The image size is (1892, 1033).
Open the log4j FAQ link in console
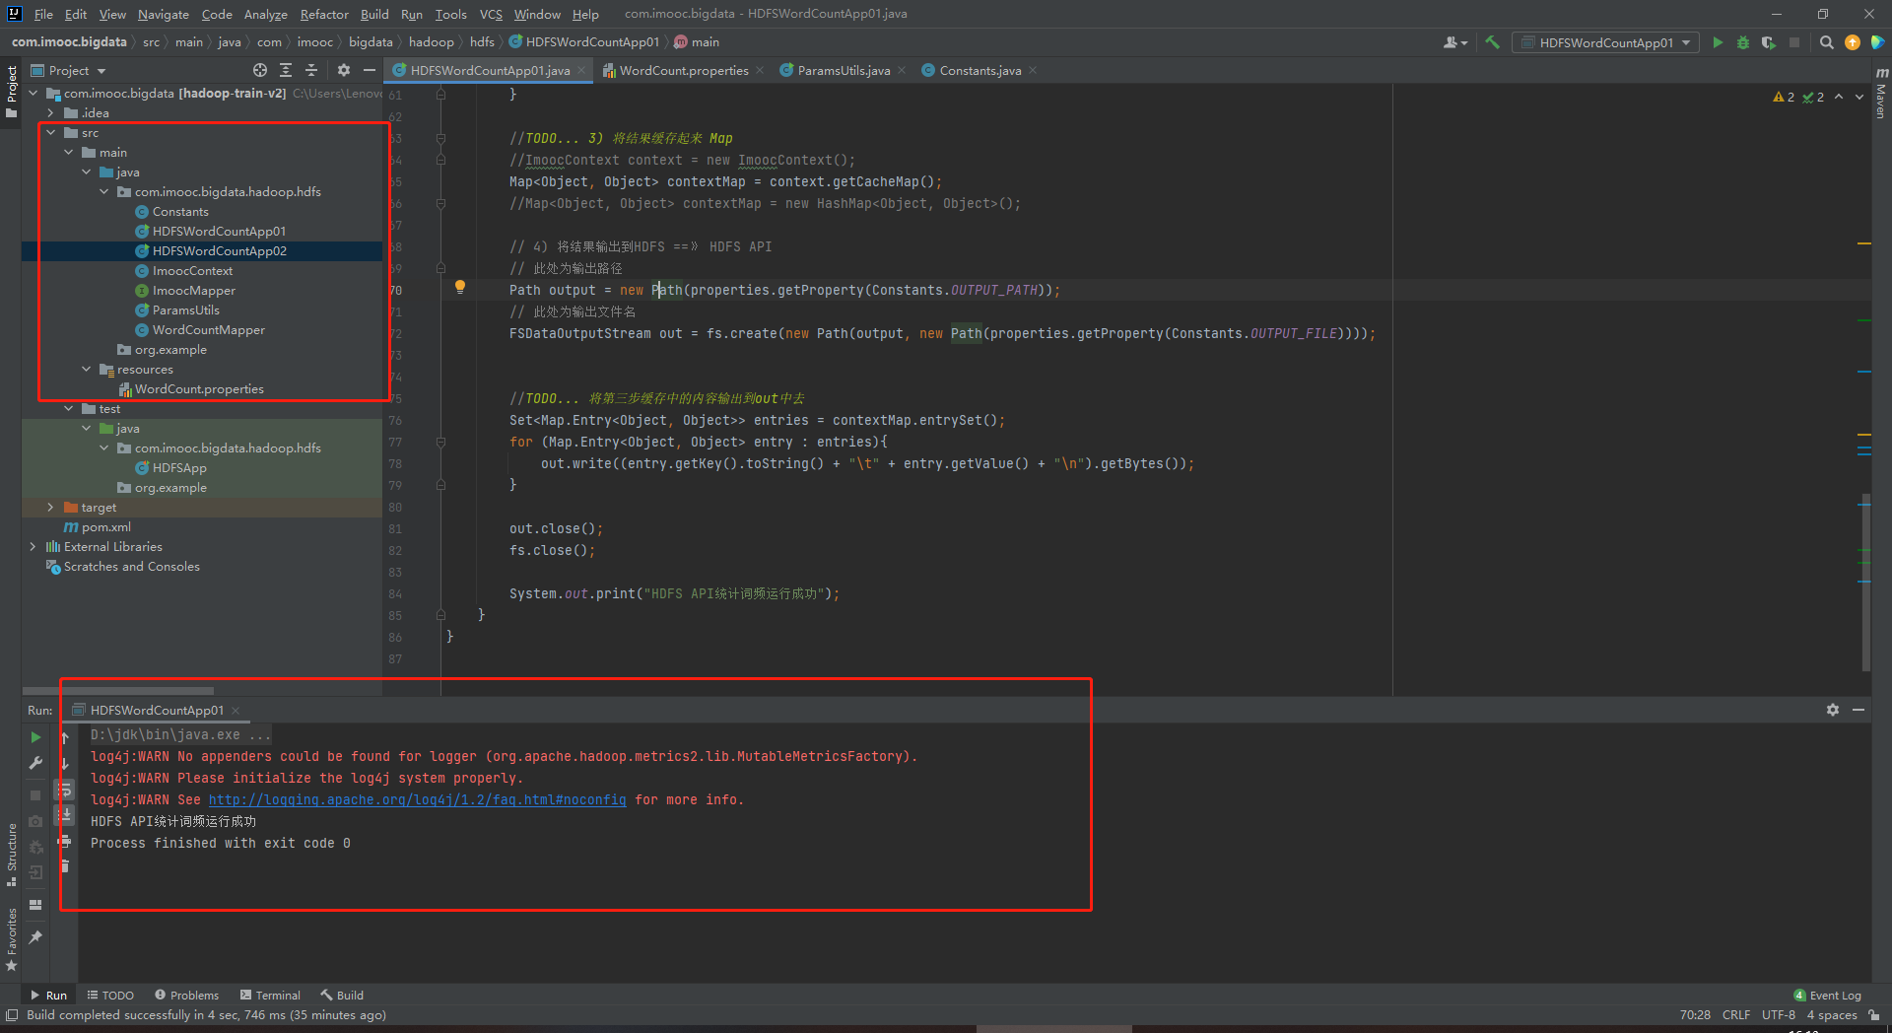(417, 799)
